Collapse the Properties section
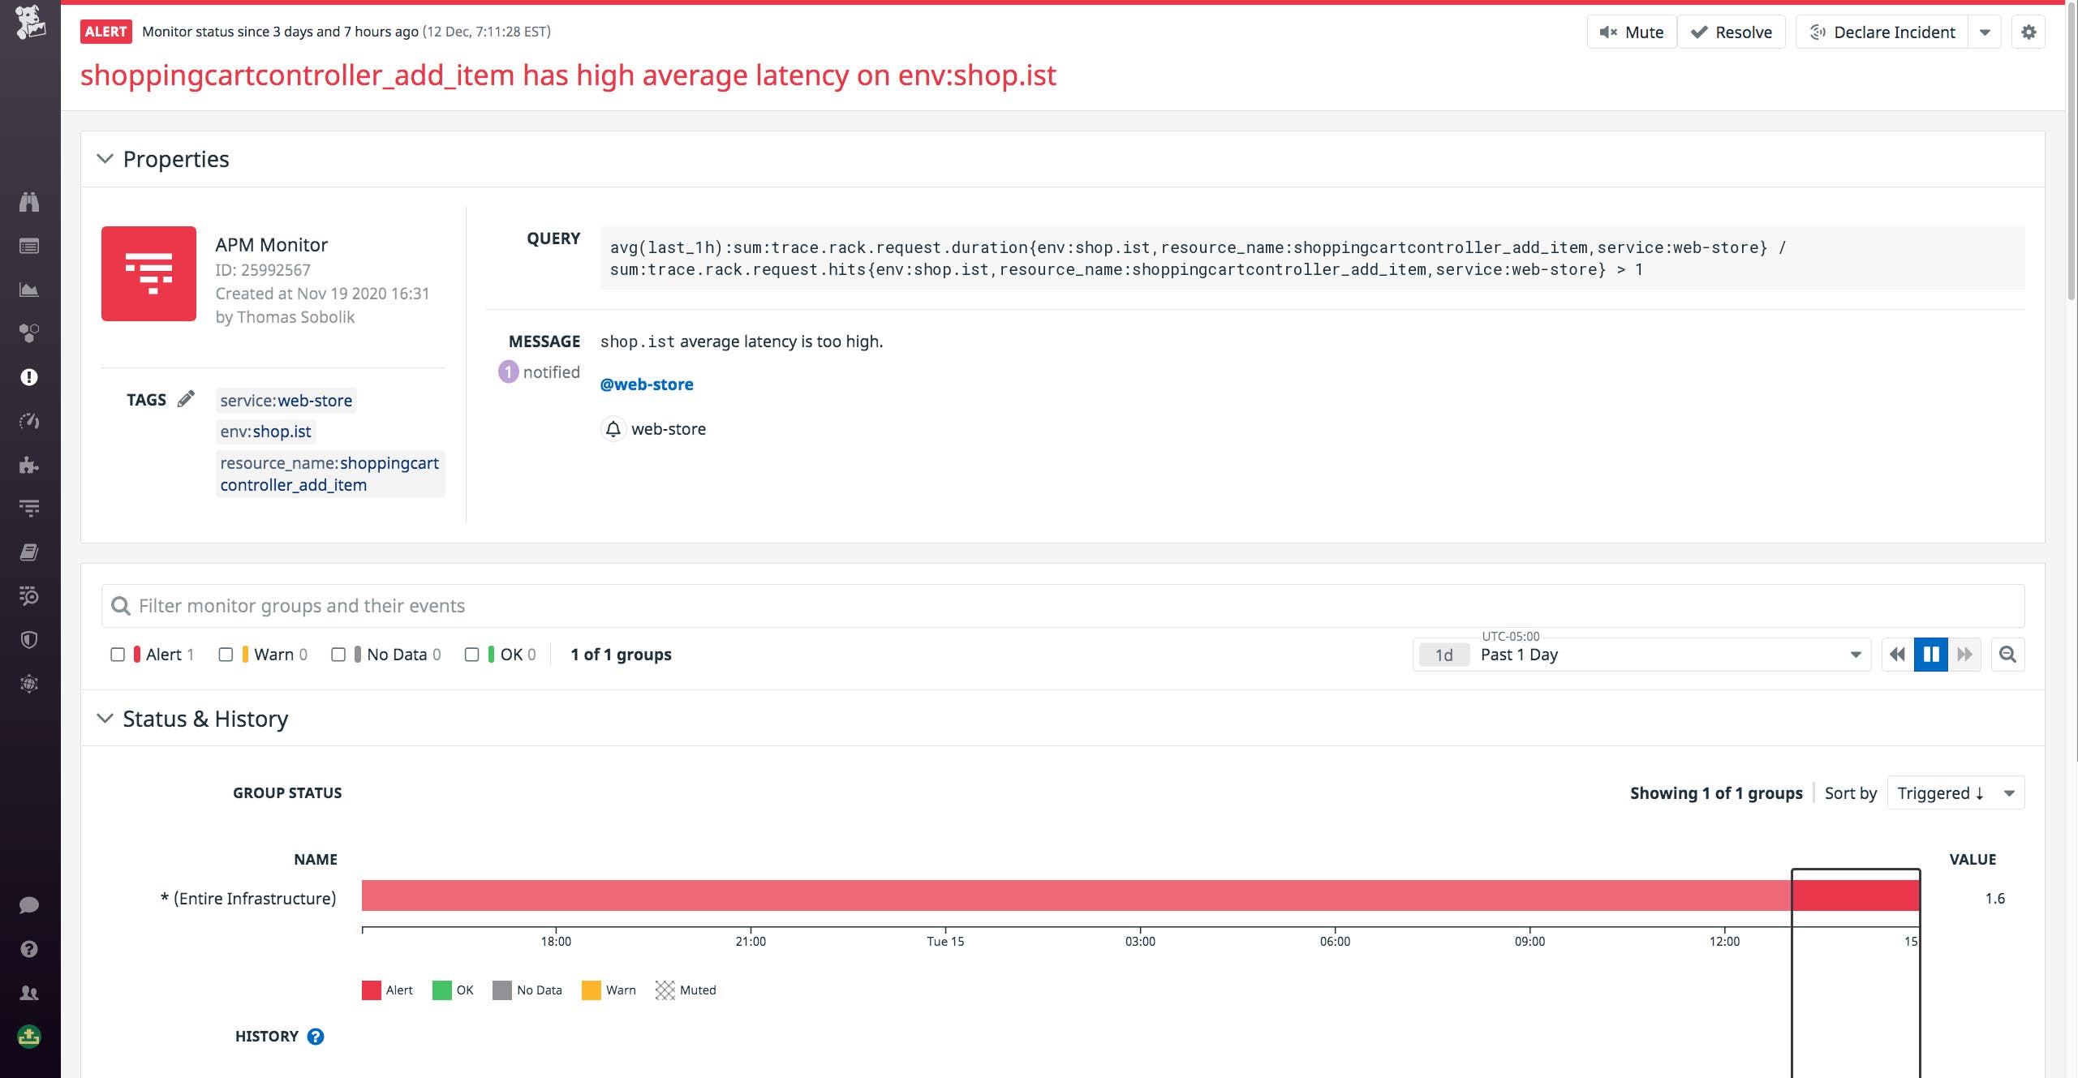The width and height of the screenshot is (2078, 1078). pos(104,158)
